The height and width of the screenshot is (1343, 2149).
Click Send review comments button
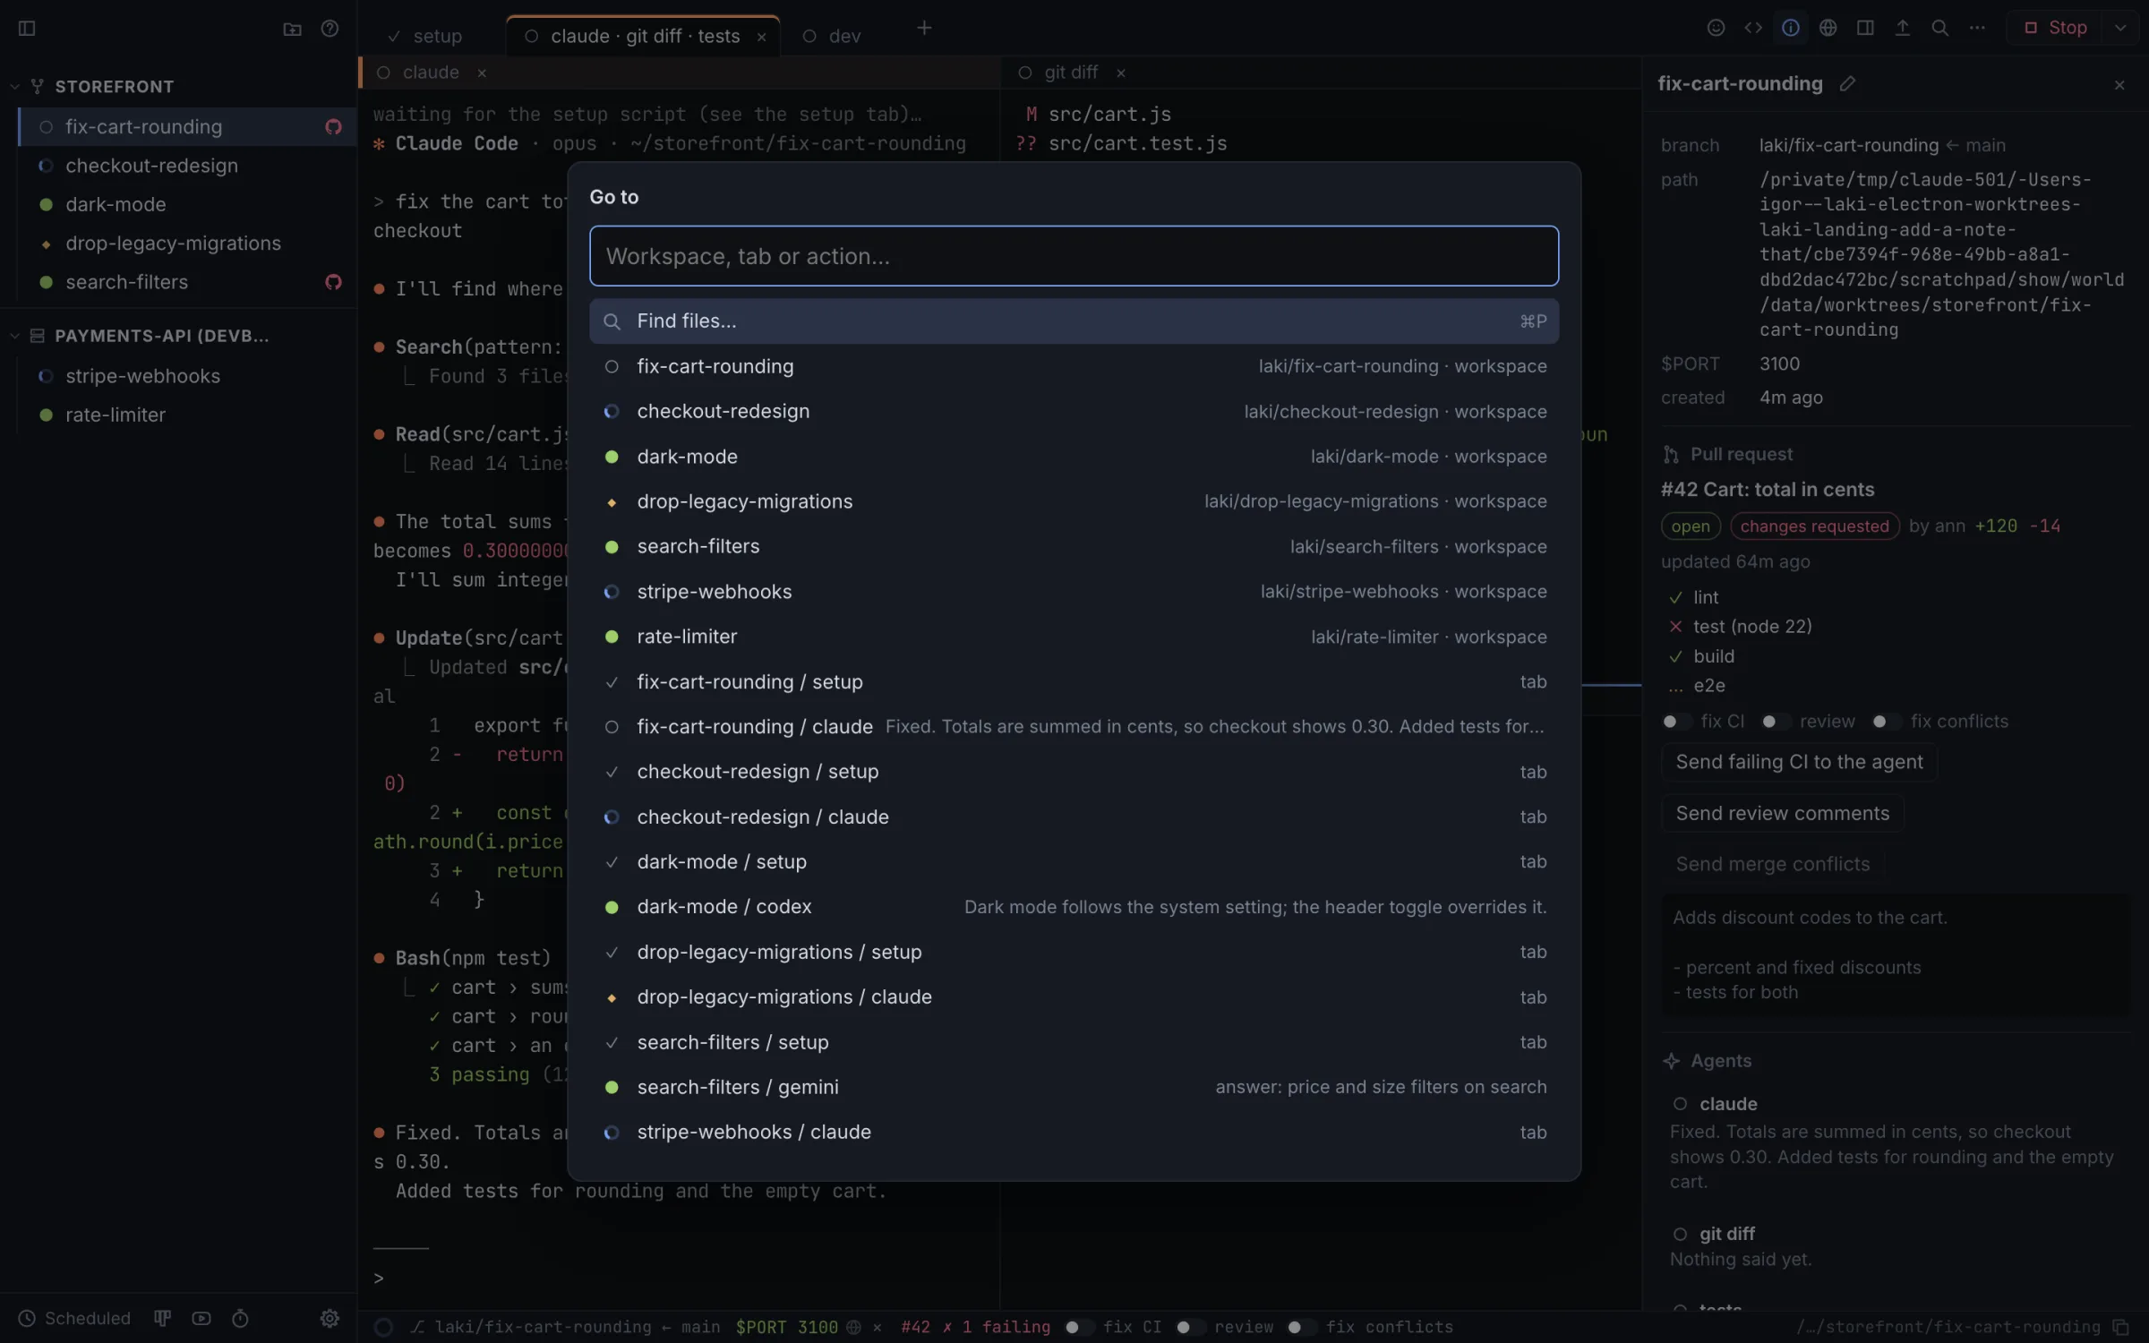(x=1782, y=813)
